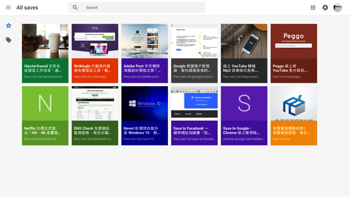The width and height of the screenshot is (350, 197).
Task: Click the Never10 Windows 10 card title
Action: (142, 130)
